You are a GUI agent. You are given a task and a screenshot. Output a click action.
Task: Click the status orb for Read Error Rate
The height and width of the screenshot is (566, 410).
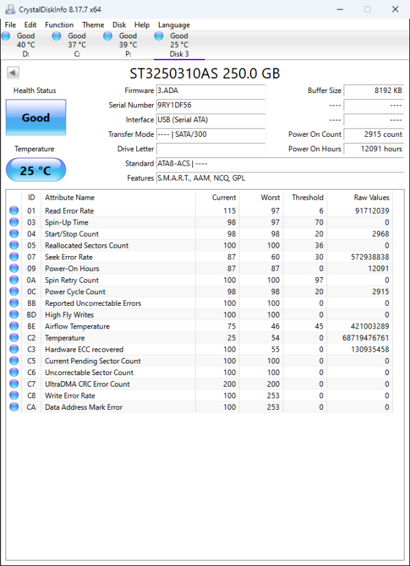[x=14, y=210]
